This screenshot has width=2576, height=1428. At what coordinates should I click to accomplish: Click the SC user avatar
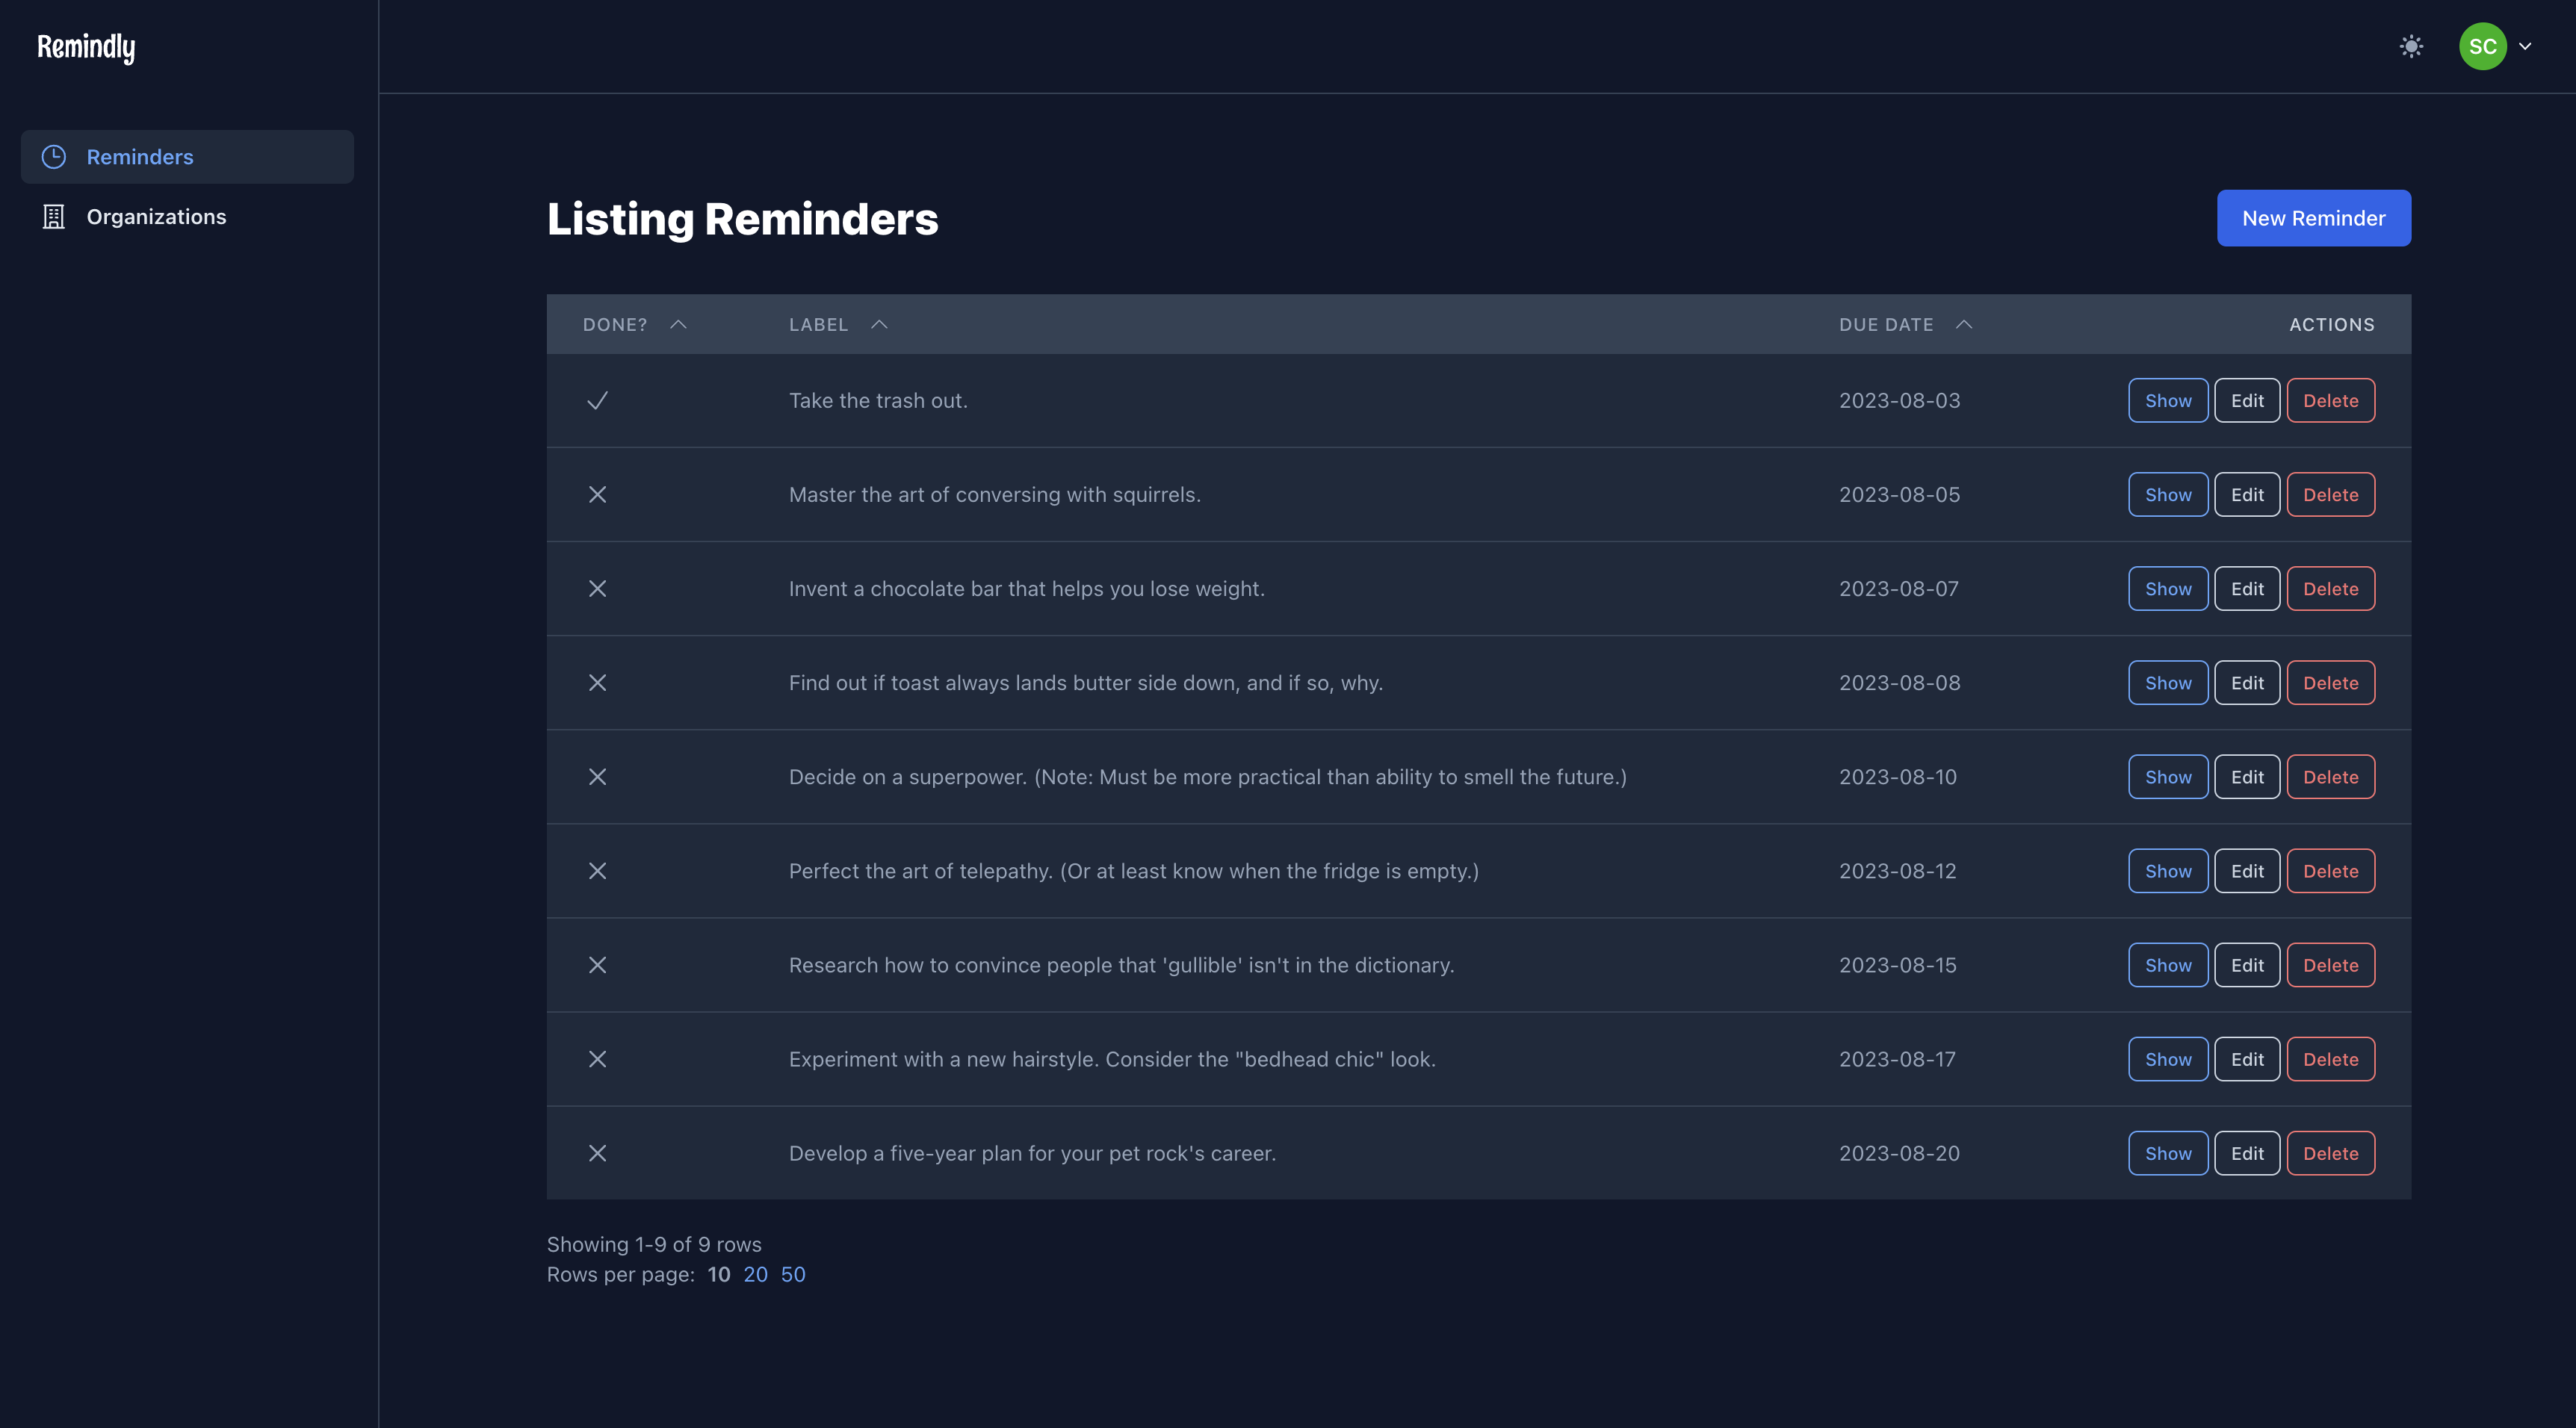[x=2482, y=46]
